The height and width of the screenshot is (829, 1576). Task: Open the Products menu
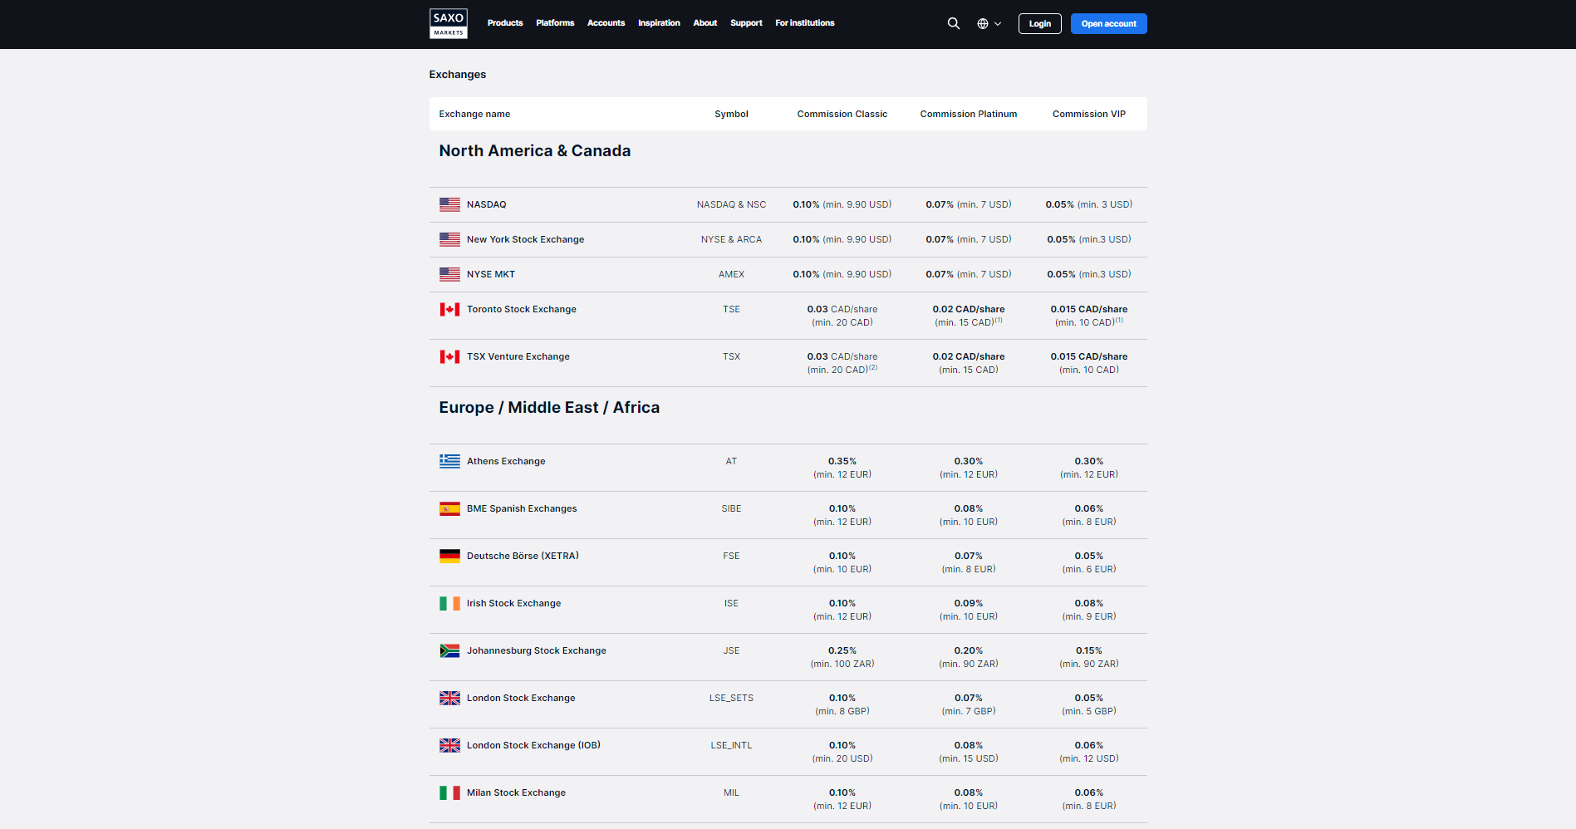click(x=505, y=23)
